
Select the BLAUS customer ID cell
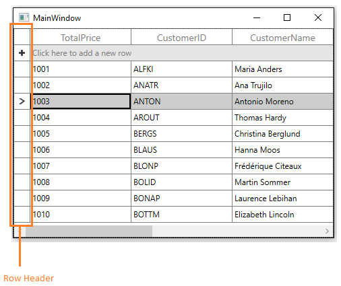pos(181,150)
